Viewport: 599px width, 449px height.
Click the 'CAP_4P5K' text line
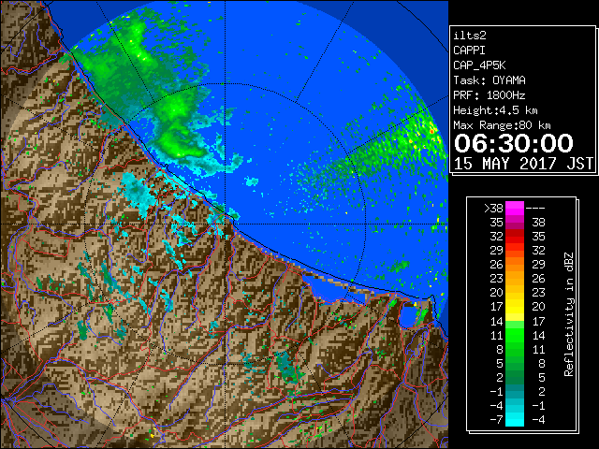tap(479, 65)
